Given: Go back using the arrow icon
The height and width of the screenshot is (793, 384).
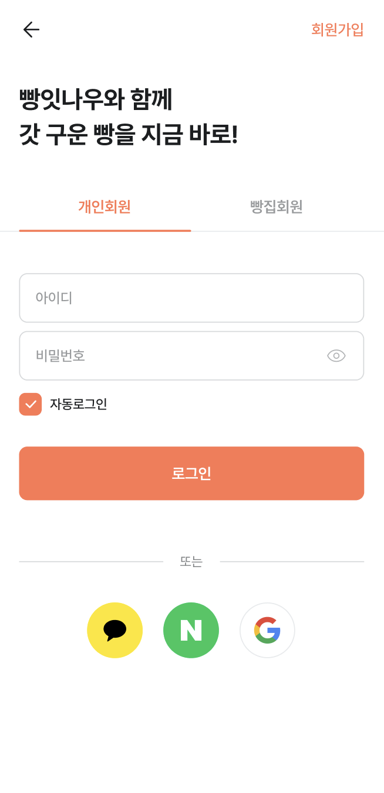Looking at the screenshot, I should click(x=31, y=29).
